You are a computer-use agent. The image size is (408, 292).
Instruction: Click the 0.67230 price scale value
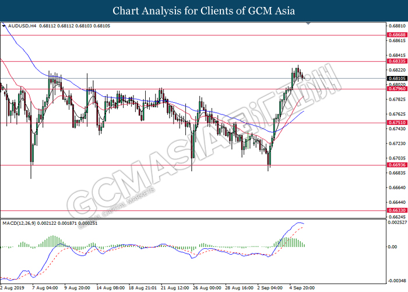[397, 144]
